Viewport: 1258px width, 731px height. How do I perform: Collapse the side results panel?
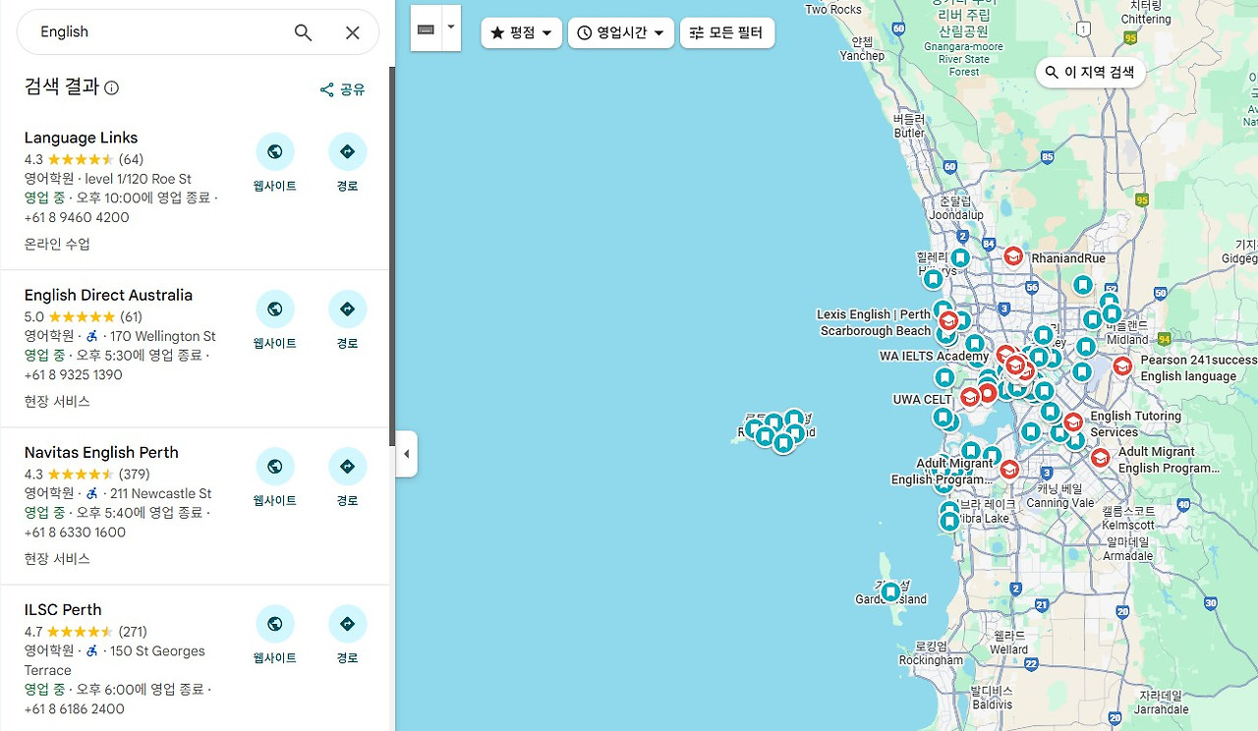point(407,454)
